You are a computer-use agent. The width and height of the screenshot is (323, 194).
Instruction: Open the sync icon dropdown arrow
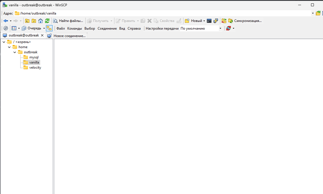point(233,28)
